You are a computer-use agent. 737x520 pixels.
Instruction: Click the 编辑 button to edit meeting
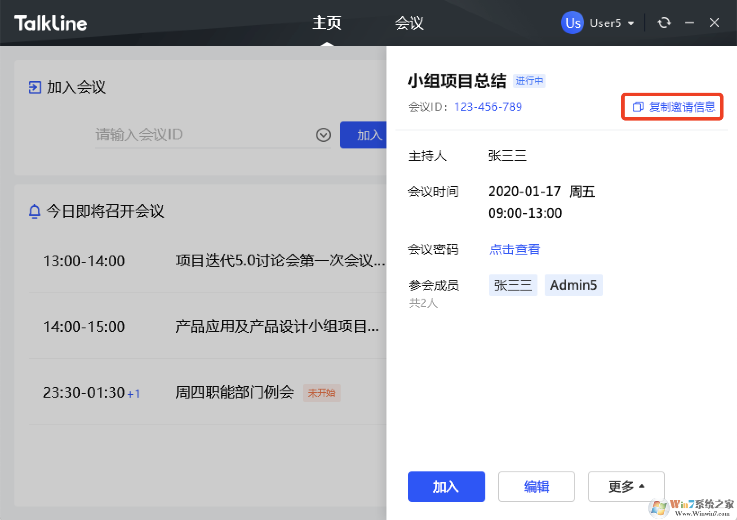(536, 487)
